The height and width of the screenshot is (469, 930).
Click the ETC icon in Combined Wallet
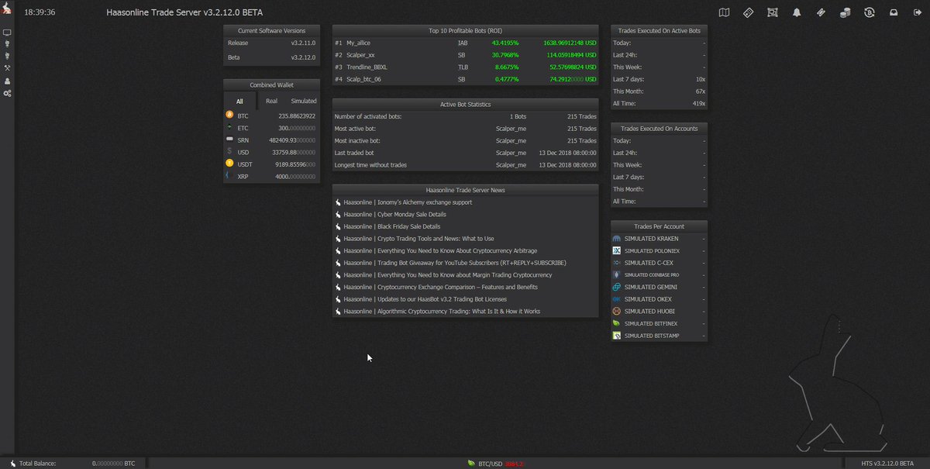(229, 127)
